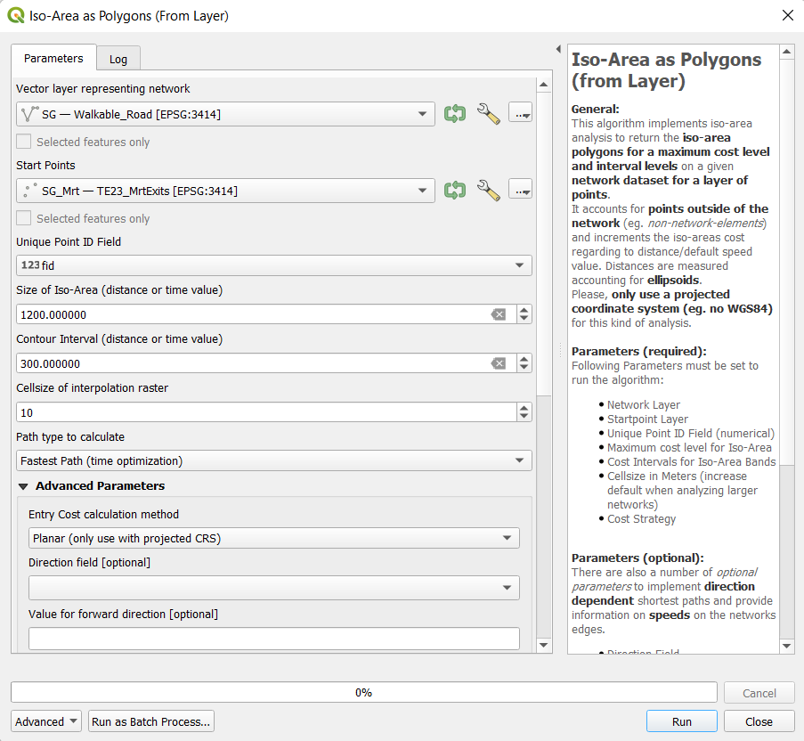Collapse the Advanced Parameters section

point(23,486)
